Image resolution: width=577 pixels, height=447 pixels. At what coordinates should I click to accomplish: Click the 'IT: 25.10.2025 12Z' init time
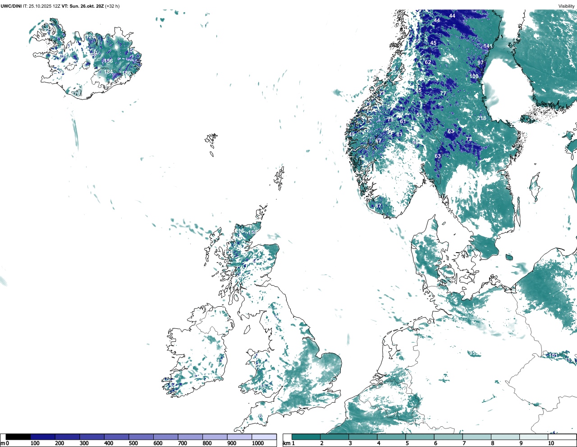click(42, 6)
